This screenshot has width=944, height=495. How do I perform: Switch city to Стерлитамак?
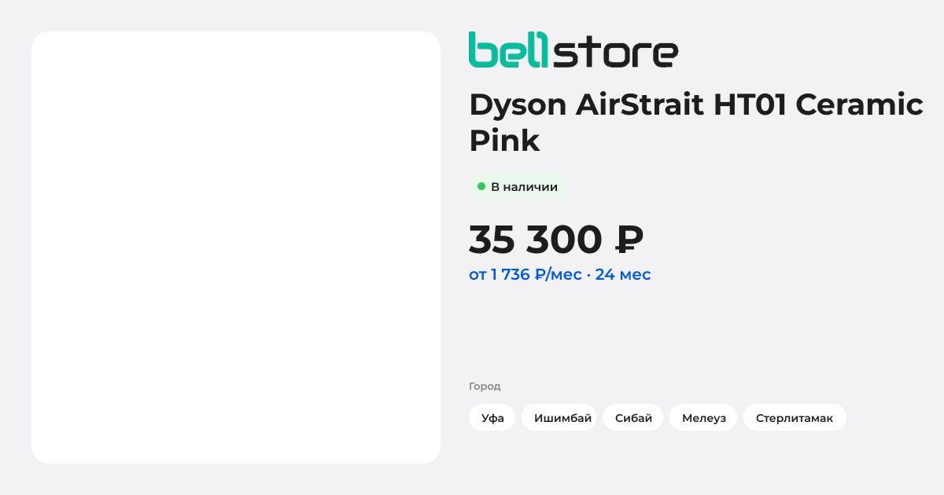coord(795,418)
